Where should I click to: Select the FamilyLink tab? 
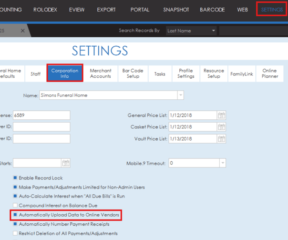tap(242, 74)
